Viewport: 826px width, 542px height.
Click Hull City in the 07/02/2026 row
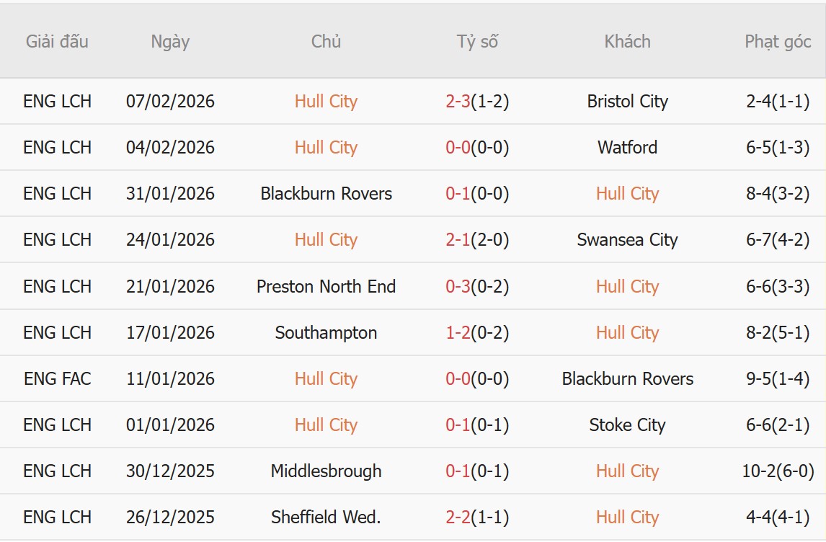click(326, 102)
